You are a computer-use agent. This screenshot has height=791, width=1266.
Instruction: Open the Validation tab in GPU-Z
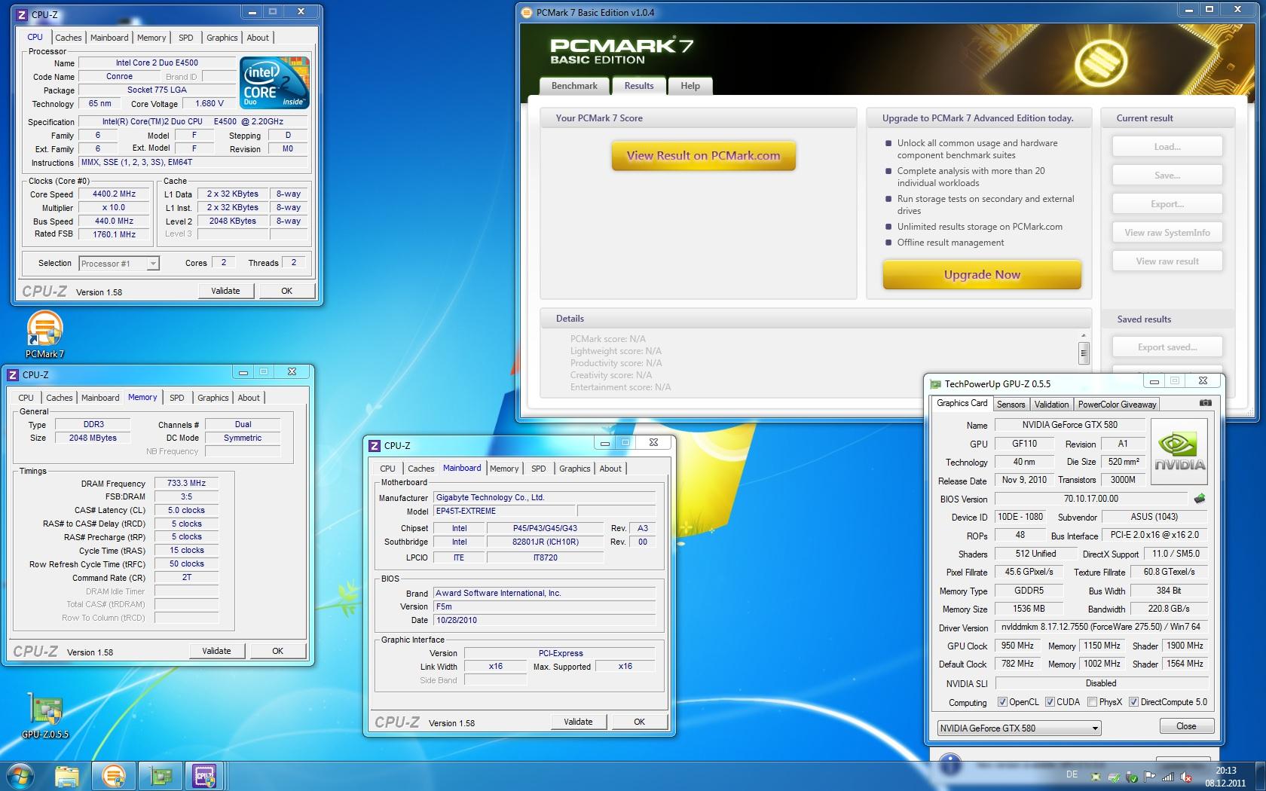tap(1051, 405)
